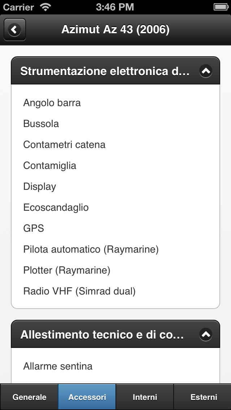231x410 pixels.
Task: Switch to the Generale tab
Action: click(29, 397)
